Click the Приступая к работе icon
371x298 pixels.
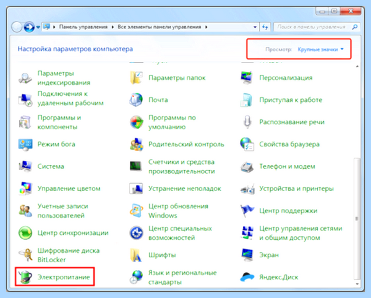[247, 100]
